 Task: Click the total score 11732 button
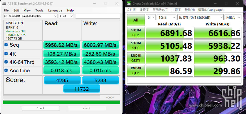click(81, 89)
